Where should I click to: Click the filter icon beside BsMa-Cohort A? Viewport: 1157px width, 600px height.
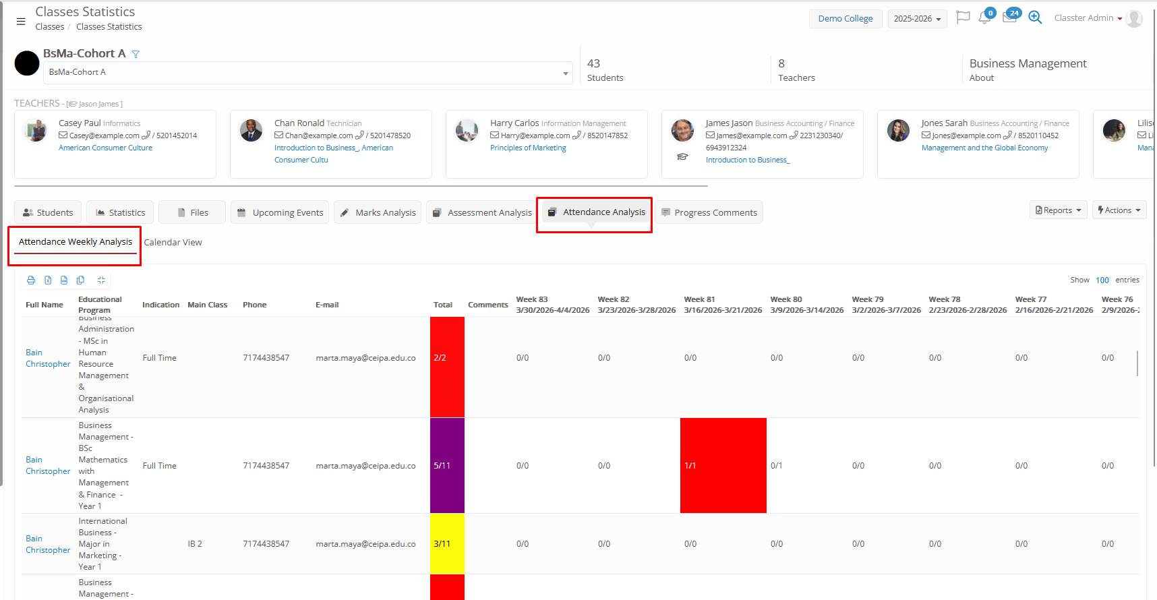click(x=136, y=54)
